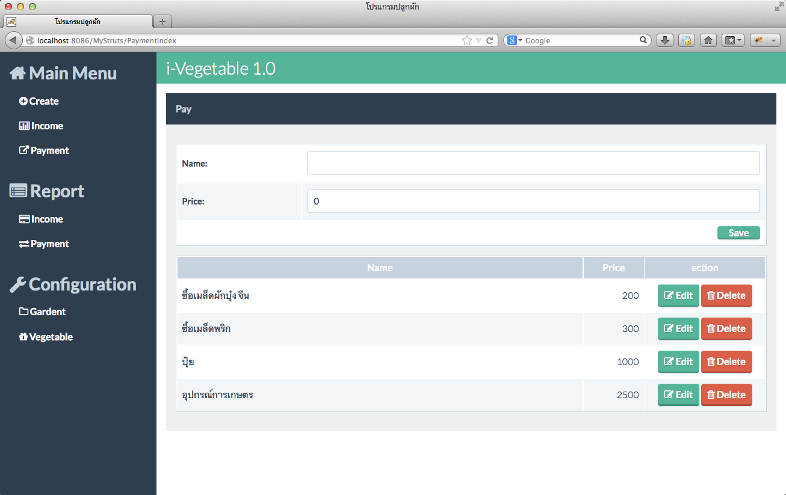
Task: Delete the ซื้อเมล็ดพริก entry
Action: (x=726, y=328)
